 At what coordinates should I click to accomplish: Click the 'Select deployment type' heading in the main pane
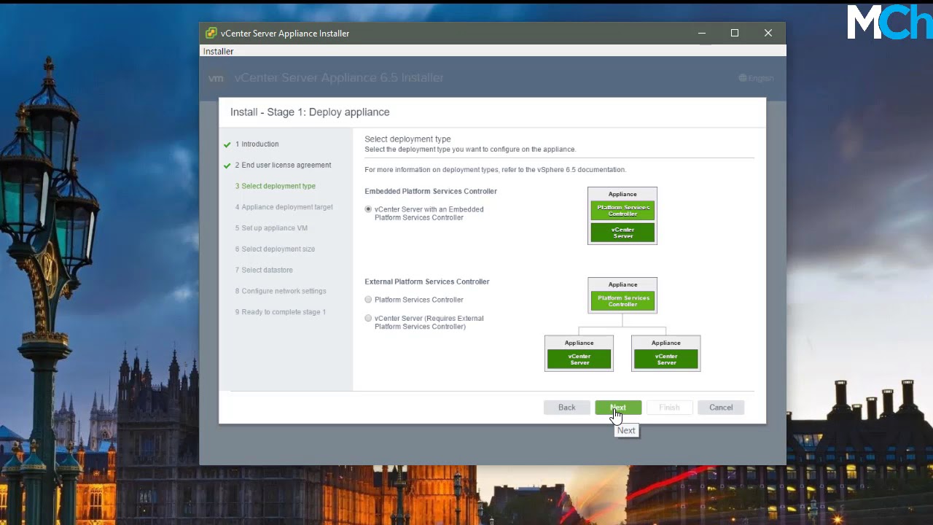(x=407, y=139)
